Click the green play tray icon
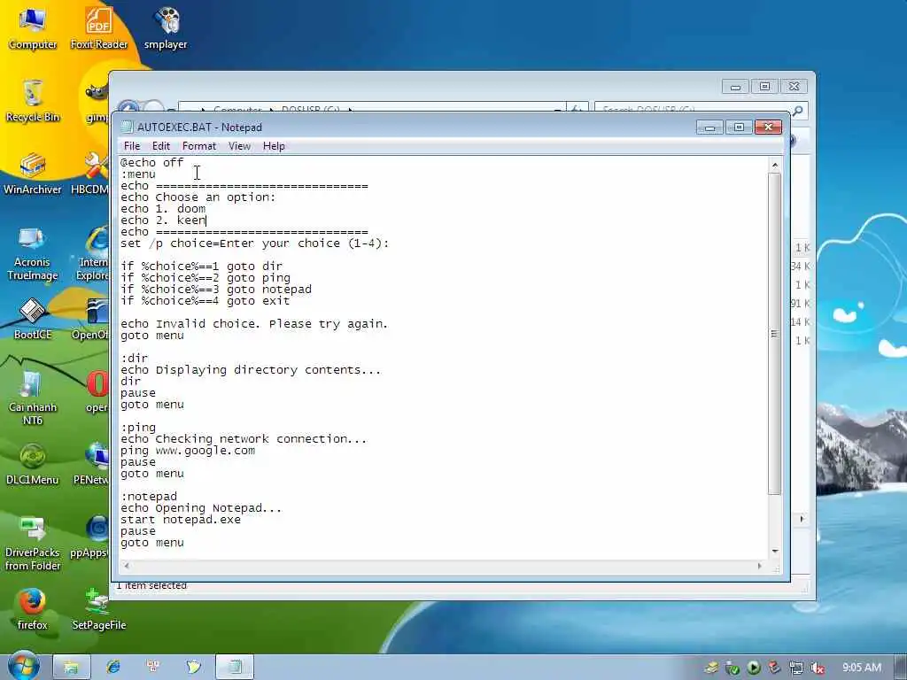 coord(754,668)
